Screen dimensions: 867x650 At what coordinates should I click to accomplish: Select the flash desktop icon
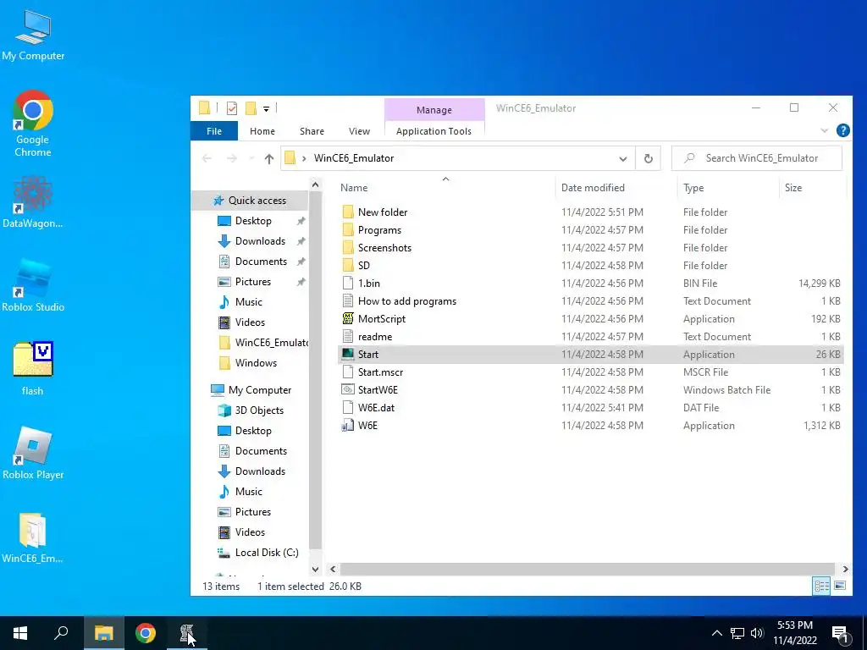click(x=33, y=369)
